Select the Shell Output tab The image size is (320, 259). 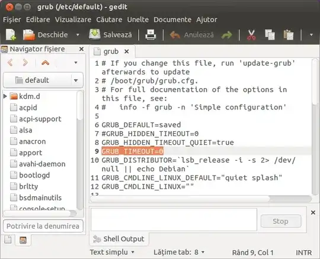coord(119,239)
